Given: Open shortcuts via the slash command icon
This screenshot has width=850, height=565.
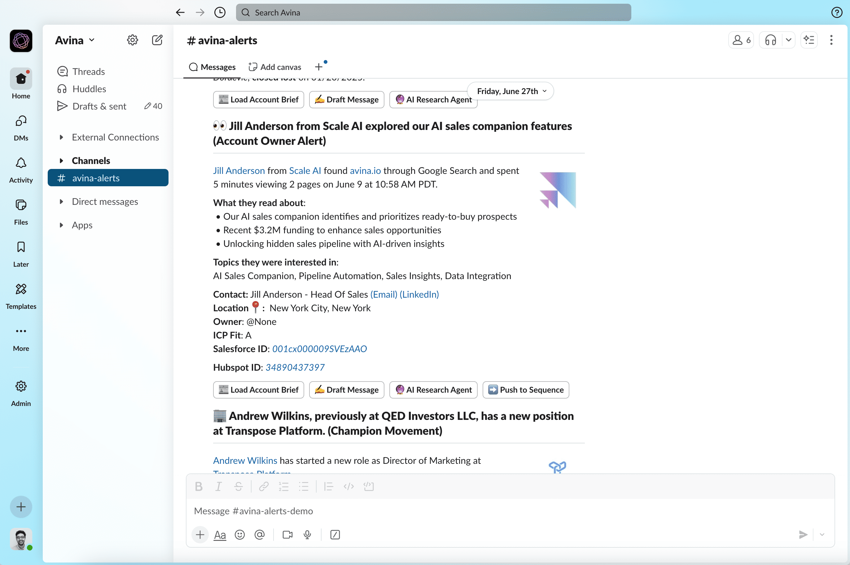Looking at the screenshot, I should pyautogui.click(x=335, y=535).
